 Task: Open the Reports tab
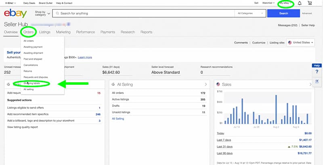146,32
